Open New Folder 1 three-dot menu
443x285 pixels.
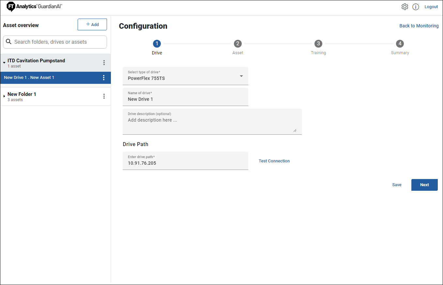tap(104, 96)
